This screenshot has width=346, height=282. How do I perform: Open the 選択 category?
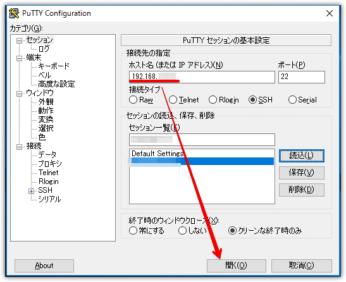(46, 128)
